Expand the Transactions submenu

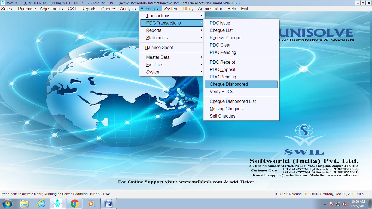point(172,16)
